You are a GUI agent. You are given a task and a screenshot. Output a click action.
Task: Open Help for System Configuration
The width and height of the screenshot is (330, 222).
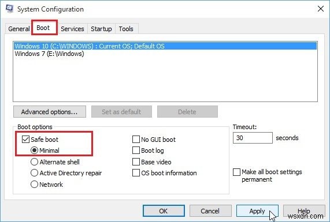[x=304, y=211]
